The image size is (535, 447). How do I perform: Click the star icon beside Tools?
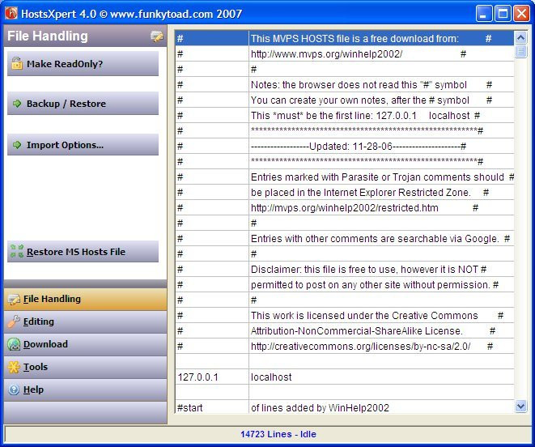[14, 367]
